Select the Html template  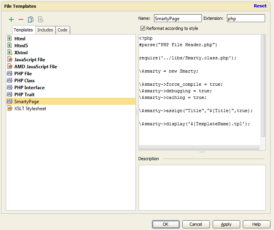[71, 38]
